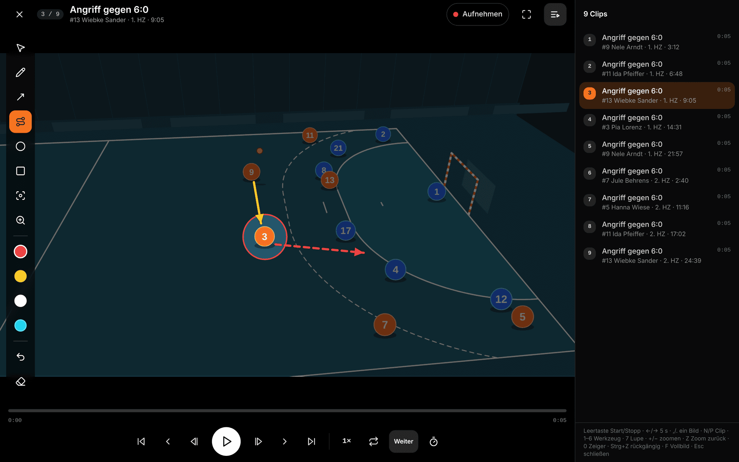Viewport: 739px width, 462px height.
Task: Step one frame backward
Action: tap(194, 442)
